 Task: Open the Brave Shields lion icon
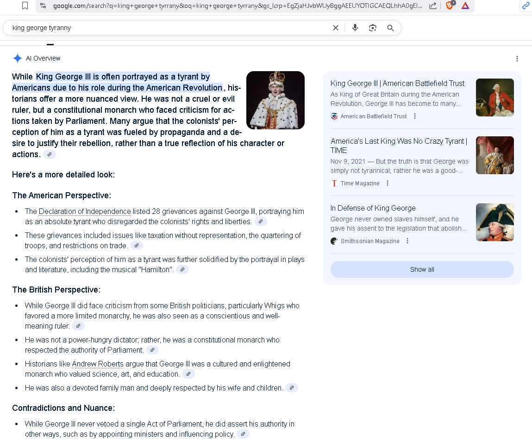pyautogui.click(x=450, y=6)
